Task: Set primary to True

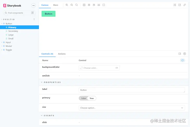Action: 92,98
